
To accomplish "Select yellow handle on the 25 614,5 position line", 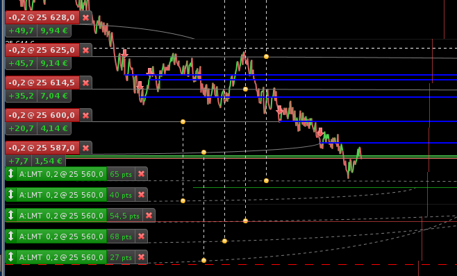I will (245, 89).
